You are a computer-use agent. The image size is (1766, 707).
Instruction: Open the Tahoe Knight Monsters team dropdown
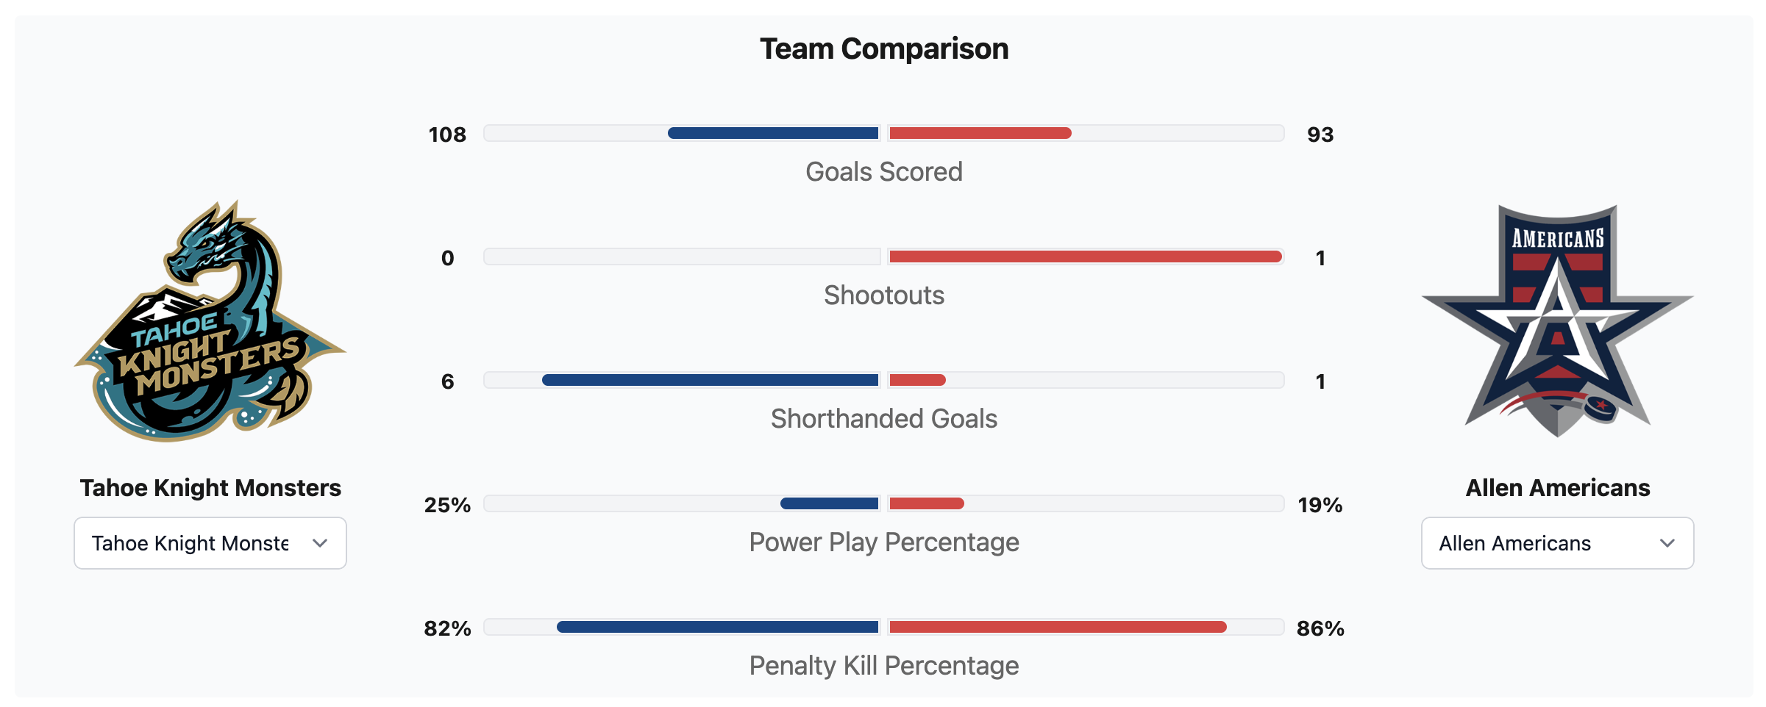210,543
